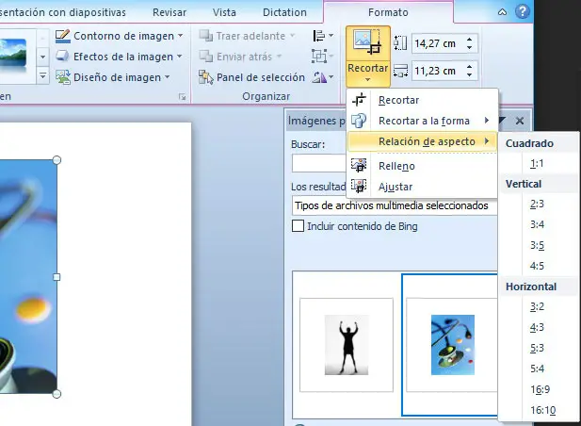
Task: Pick the 2:3 vertical aspect ratio
Action: tap(537, 204)
